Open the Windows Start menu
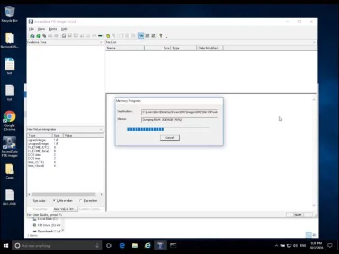Screen dimensions: 339x254 click(6, 246)
